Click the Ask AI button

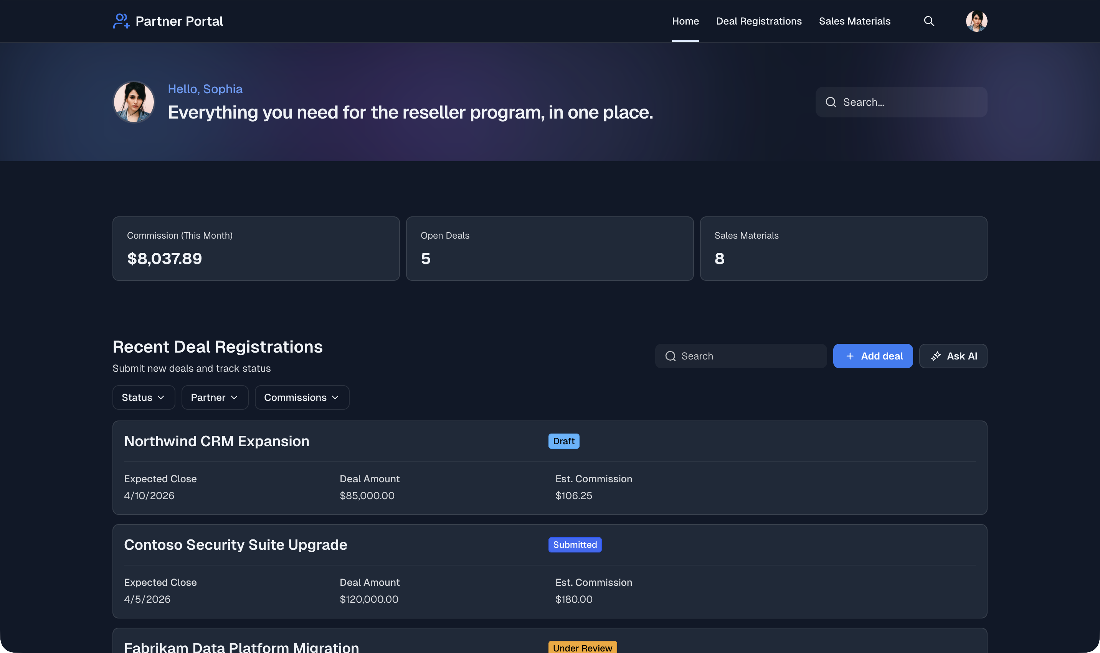[953, 356]
